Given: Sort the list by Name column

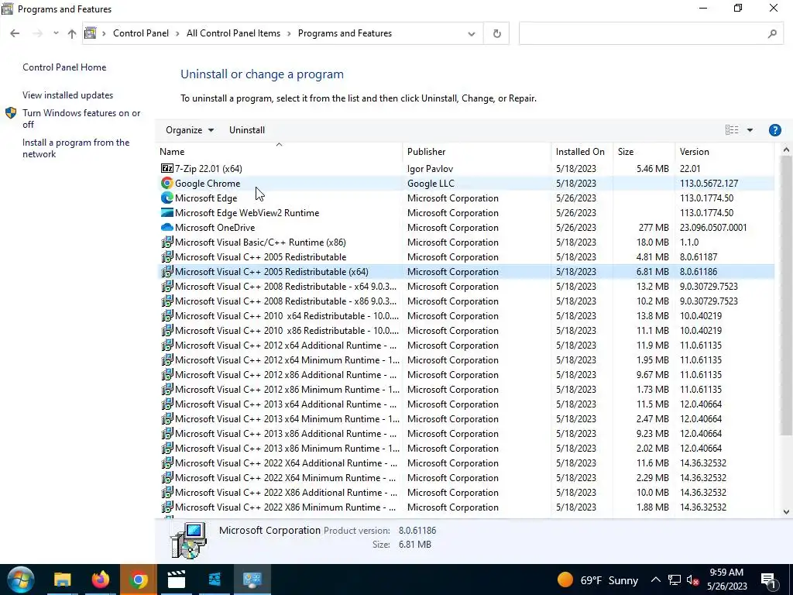Looking at the screenshot, I should 280,152.
